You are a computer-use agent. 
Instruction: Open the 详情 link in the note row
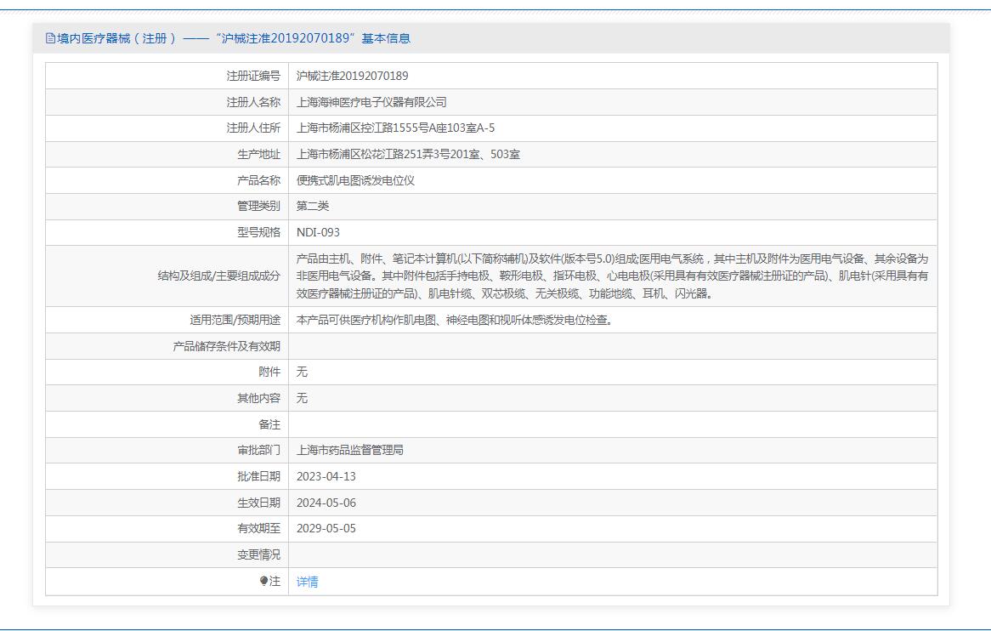click(x=307, y=582)
